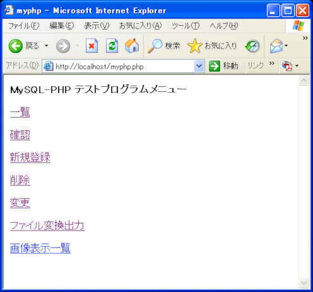Image resolution: width=313 pixels, height=292 pixels.
Task: Close the myphp Internet Explorer window
Action: [x=302, y=10]
